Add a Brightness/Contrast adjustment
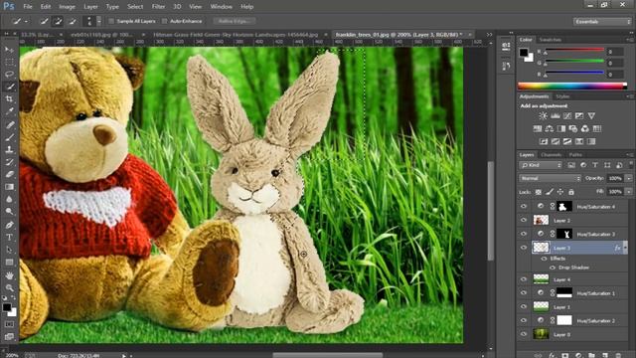Screen dimensions: 636x358 point(543,116)
